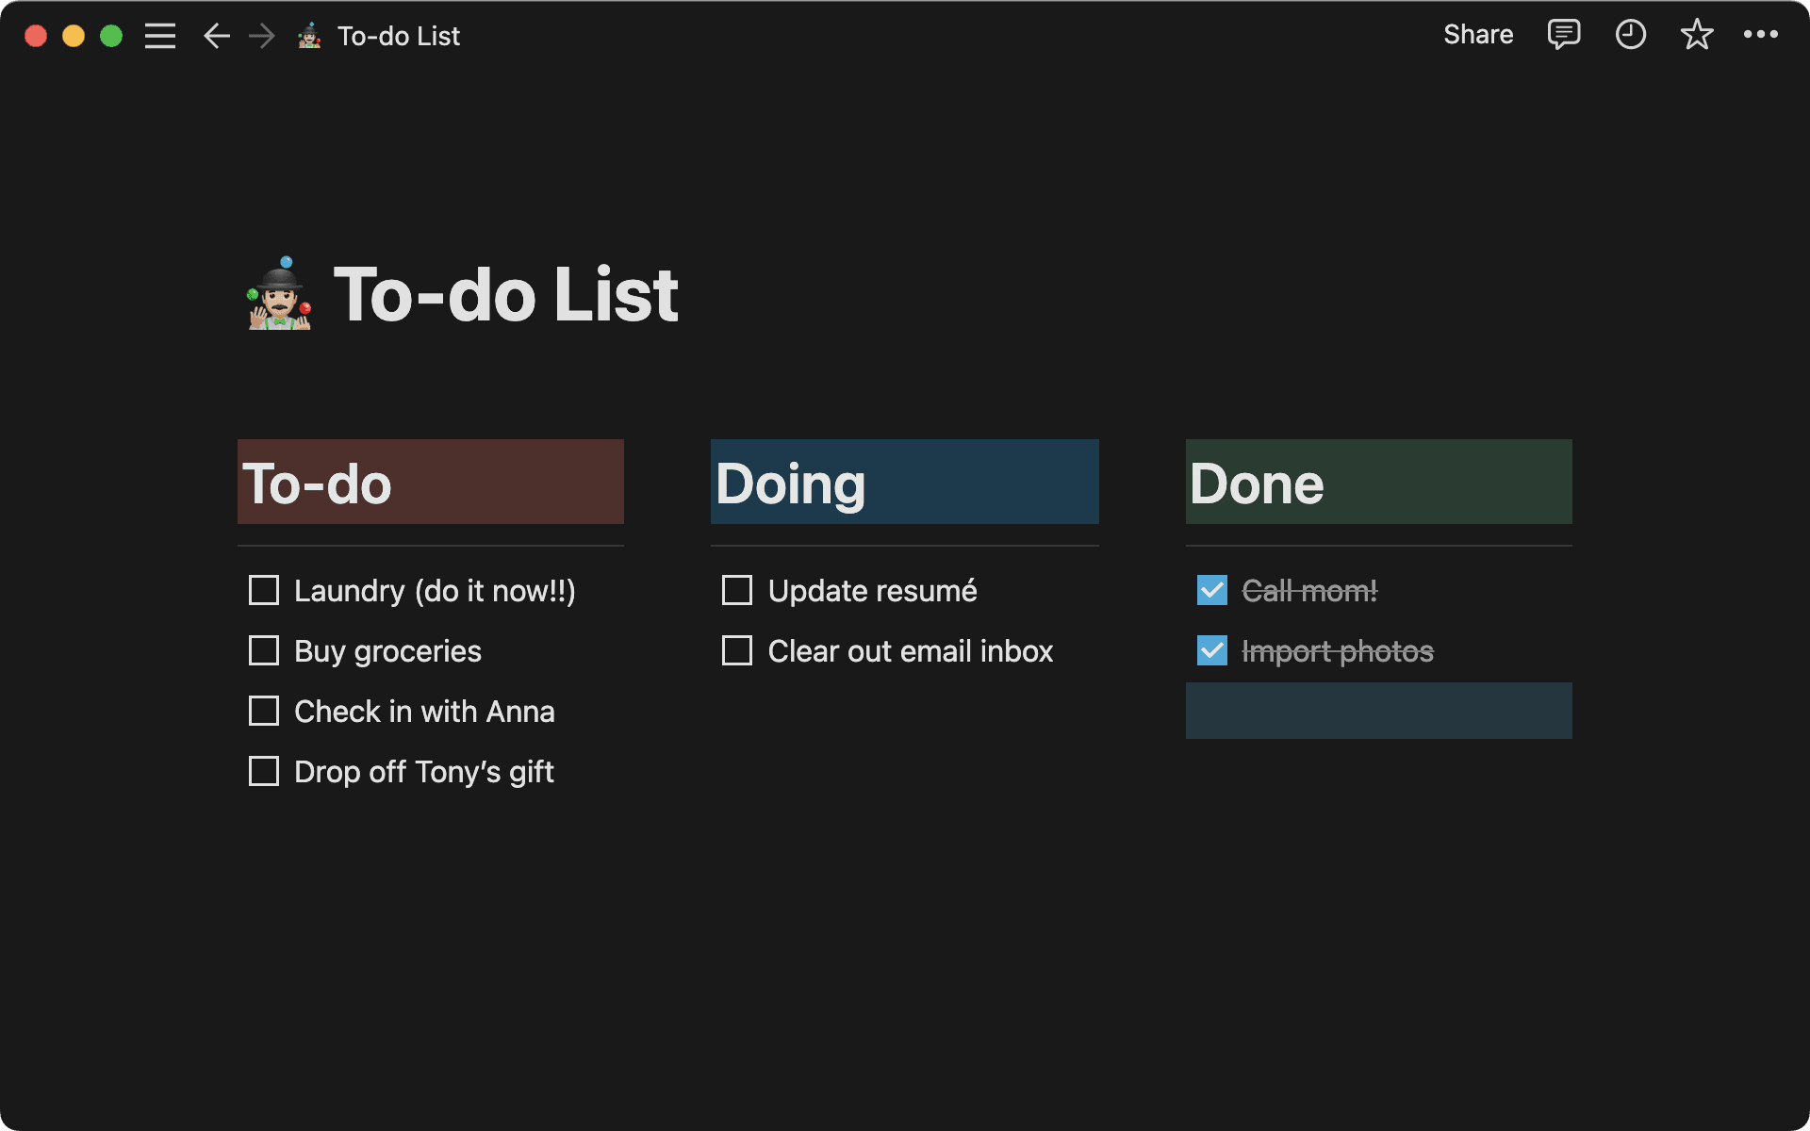This screenshot has width=1810, height=1131.
Task: Open the sidebar with the hamburger icon
Action: tap(160, 35)
